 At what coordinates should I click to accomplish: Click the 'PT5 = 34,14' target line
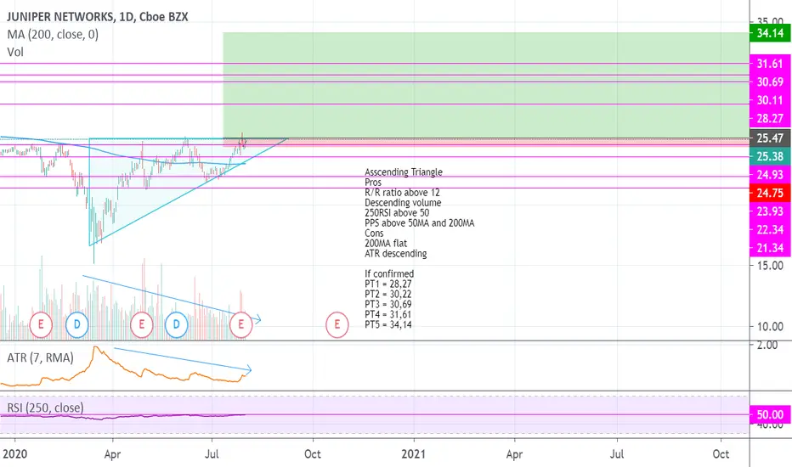(388, 324)
